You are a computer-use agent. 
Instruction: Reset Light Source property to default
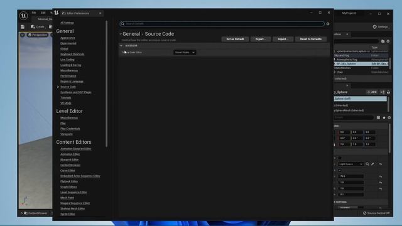(x=381, y=164)
